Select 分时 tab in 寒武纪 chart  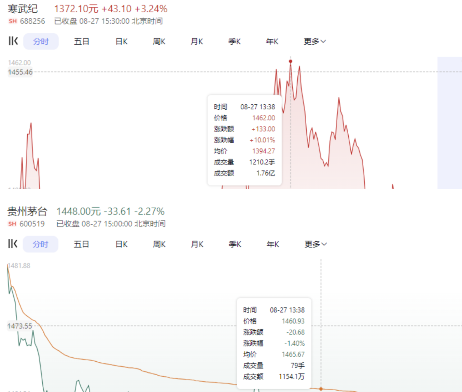click(x=41, y=42)
